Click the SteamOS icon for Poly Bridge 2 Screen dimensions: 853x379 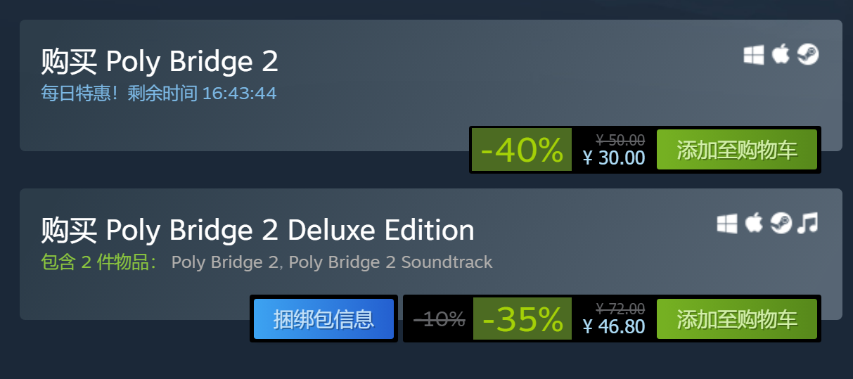[808, 55]
